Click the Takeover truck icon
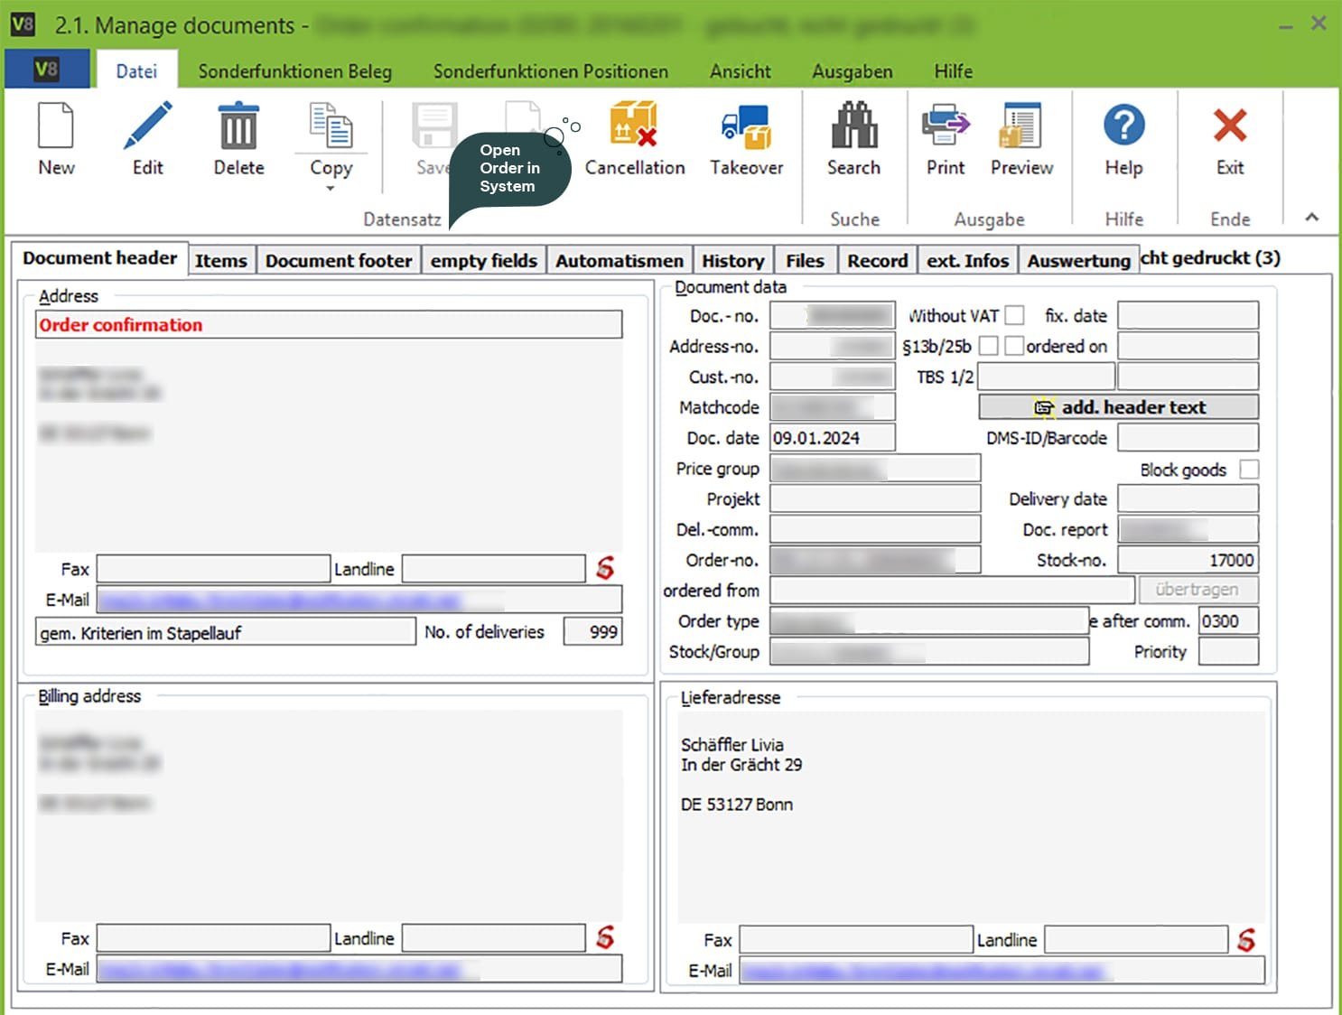 click(x=746, y=126)
